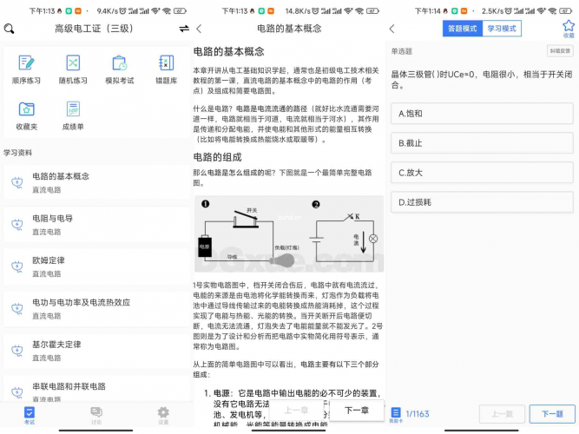Tap the 单选题 question type label
The image size is (579, 434).
402,51
